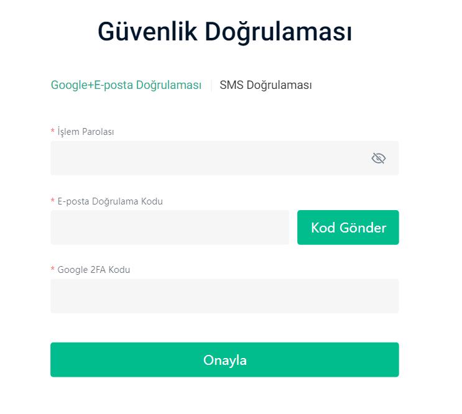This screenshot has height=414, width=462.
Task: Click the vertical divider between the two tabs
Action: (211, 85)
